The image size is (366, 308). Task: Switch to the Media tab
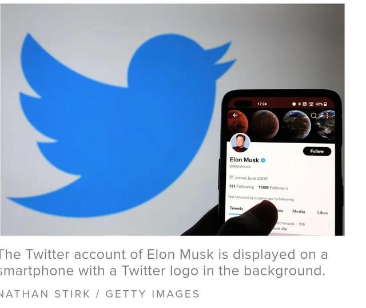tap(299, 211)
